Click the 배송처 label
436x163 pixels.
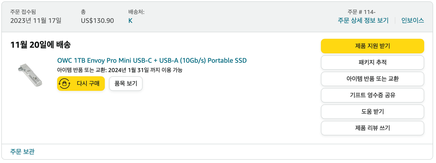point(136,12)
